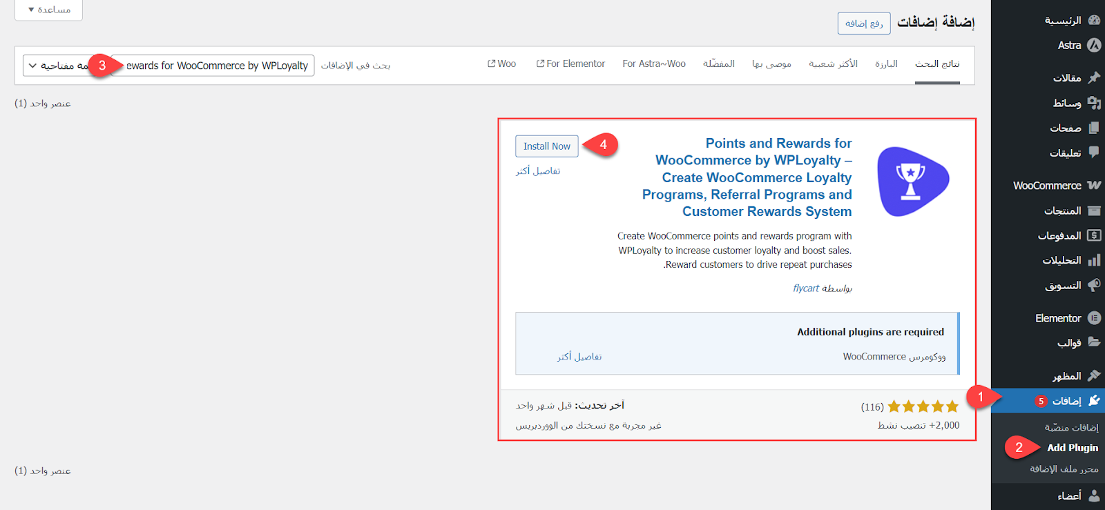Open the flycart author link

pos(805,288)
